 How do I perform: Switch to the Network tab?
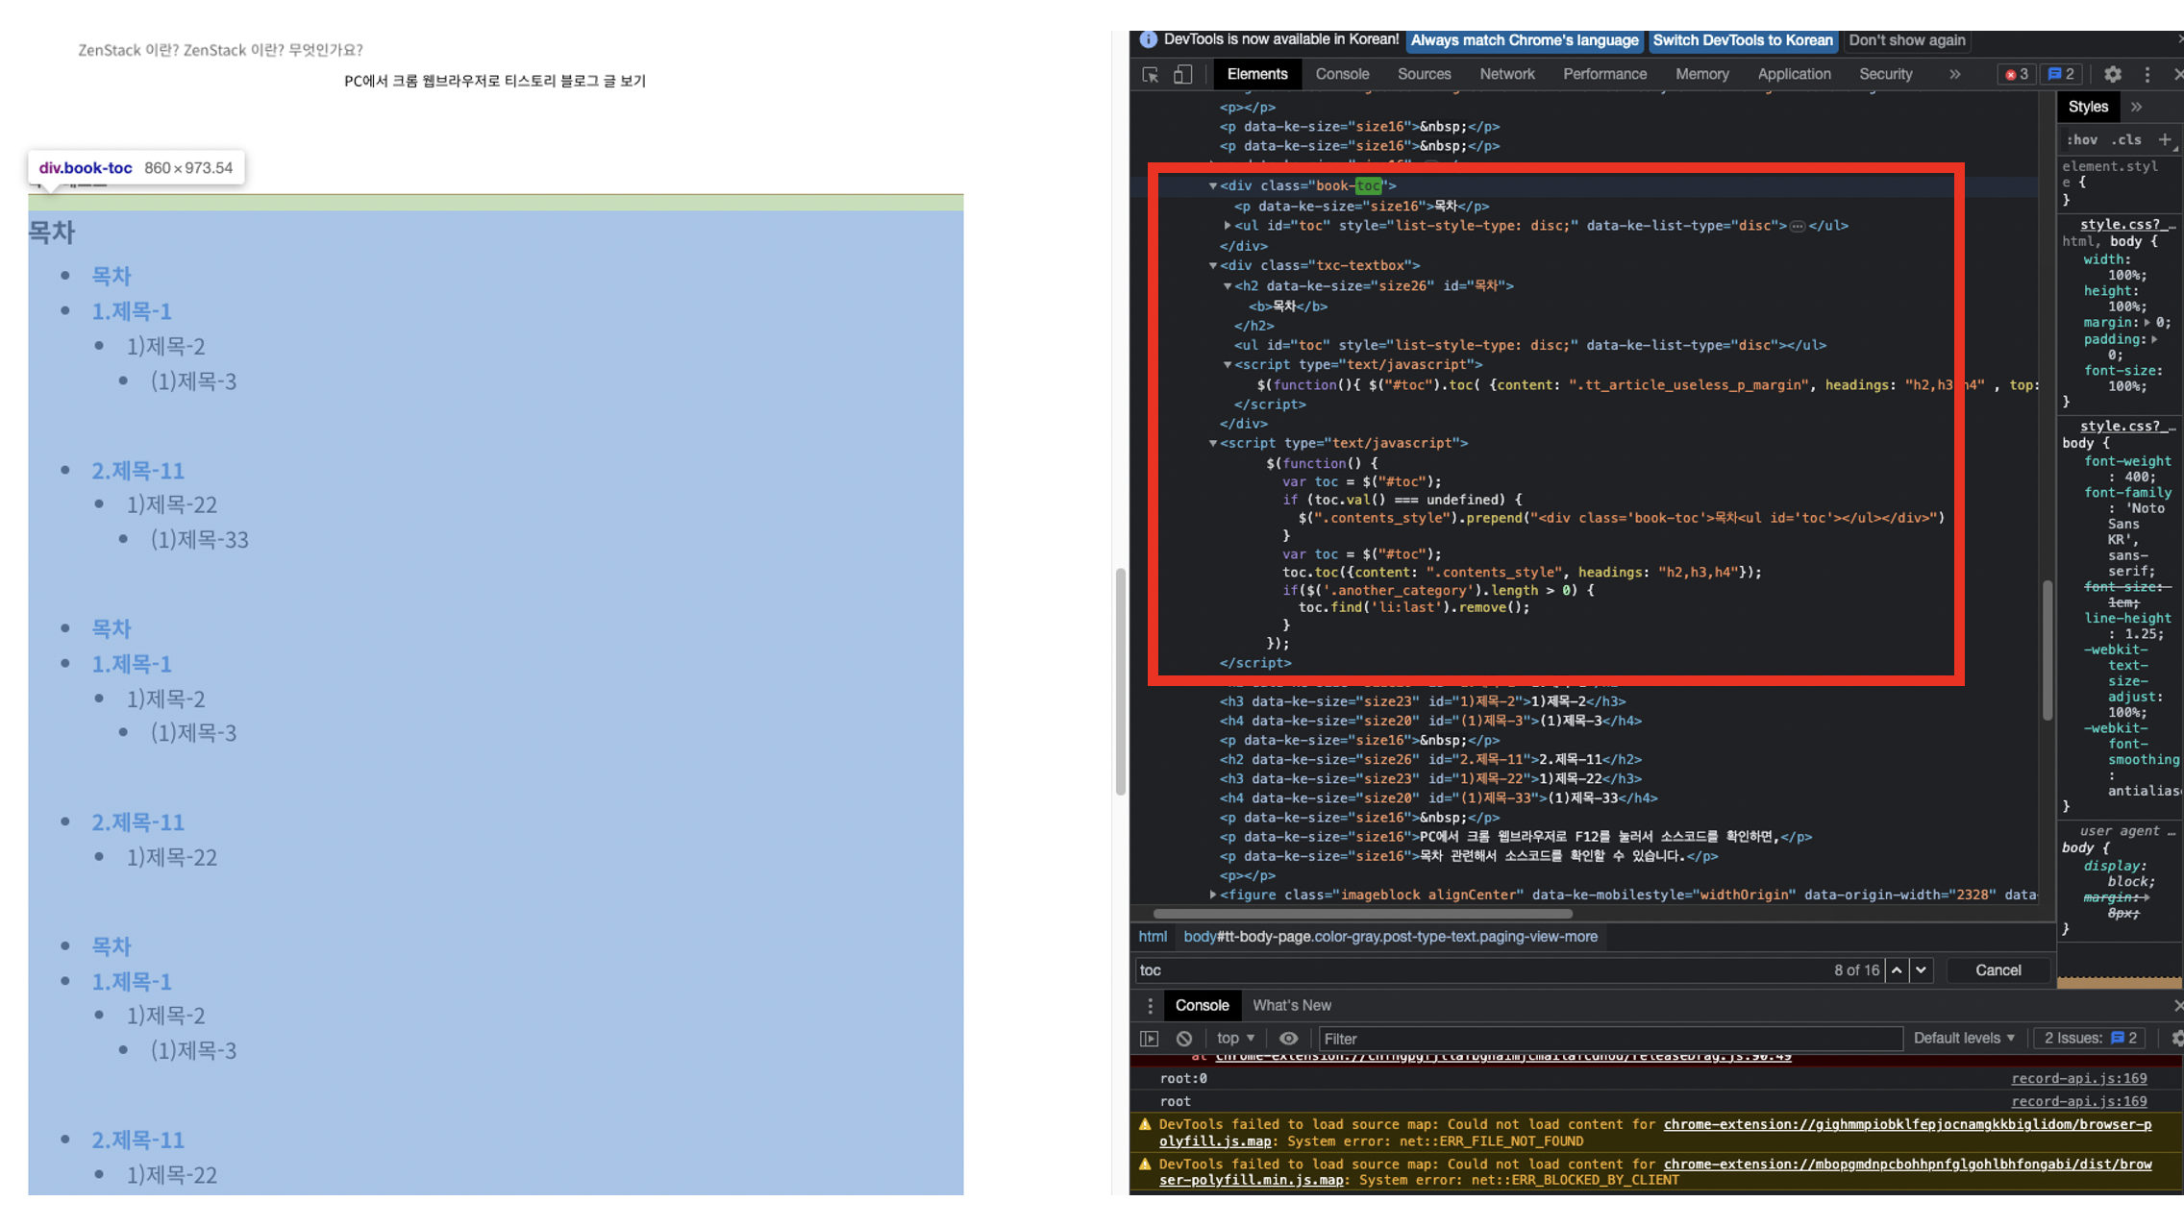point(1506,75)
